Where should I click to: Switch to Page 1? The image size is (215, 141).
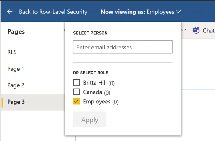[x=16, y=69]
